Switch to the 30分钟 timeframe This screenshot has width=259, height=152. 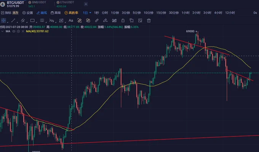point(174,13)
